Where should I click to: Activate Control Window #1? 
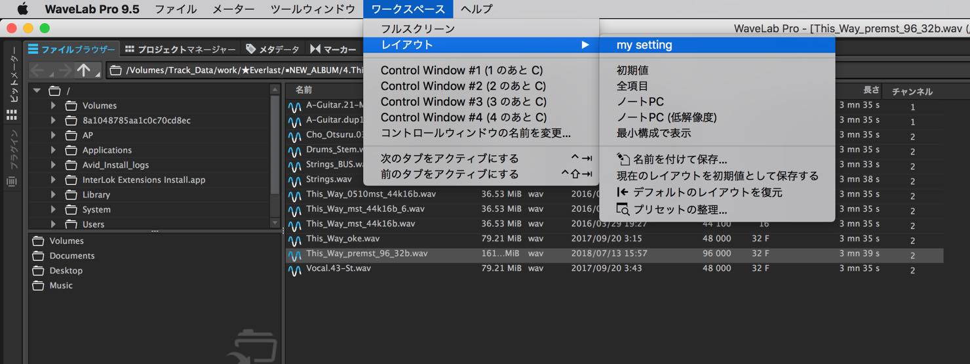[481, 70]
